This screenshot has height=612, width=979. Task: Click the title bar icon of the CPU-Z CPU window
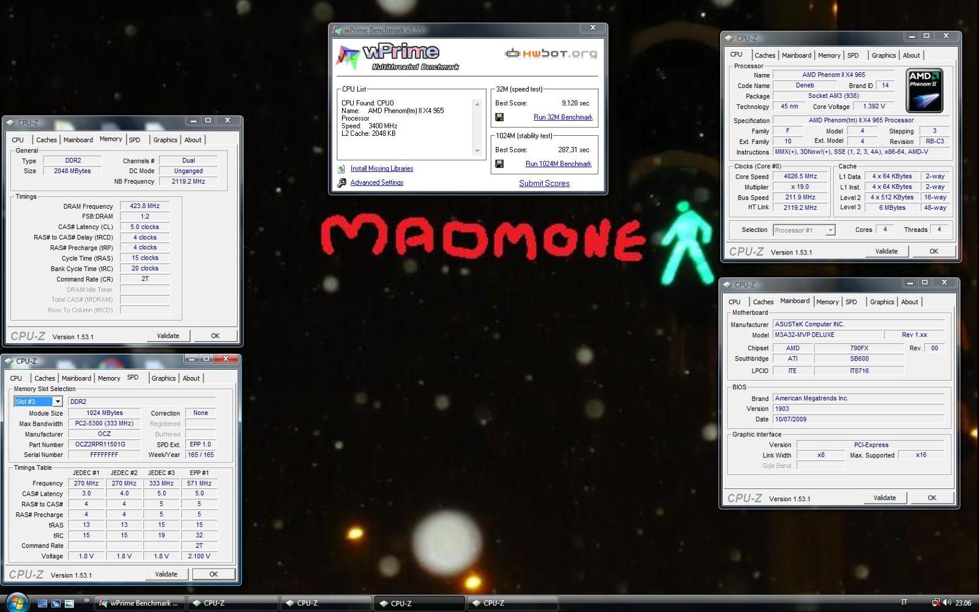pos(729,38)
